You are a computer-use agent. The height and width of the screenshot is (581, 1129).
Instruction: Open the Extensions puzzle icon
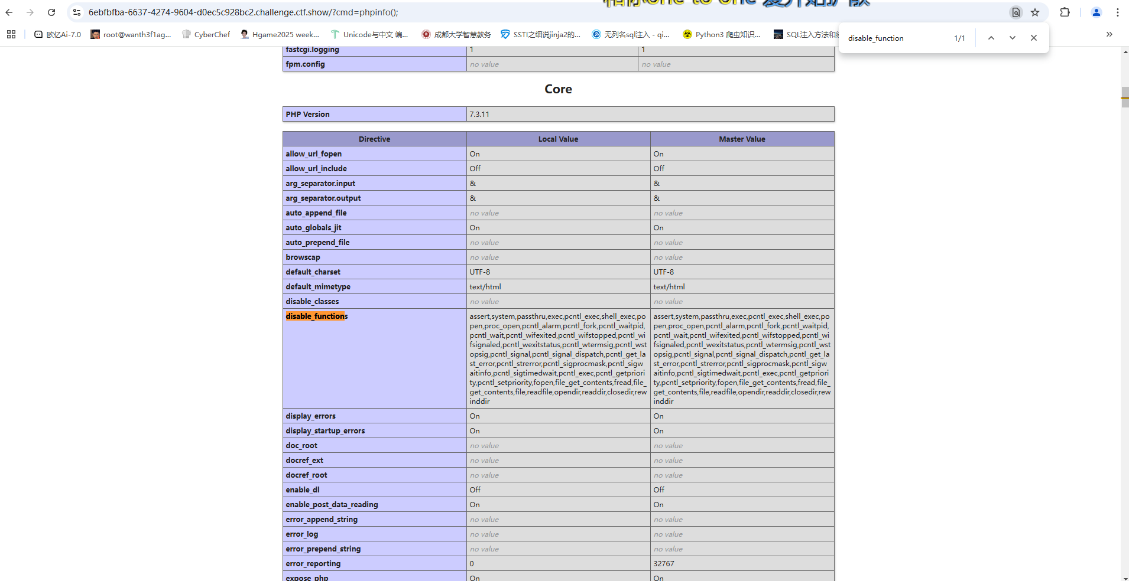tap(1065, 12)
